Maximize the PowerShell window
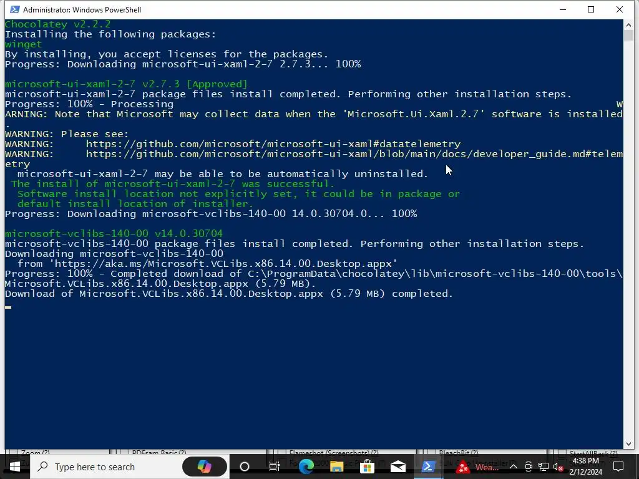This screenshot has width=639, height=479. tap(591, 9)
